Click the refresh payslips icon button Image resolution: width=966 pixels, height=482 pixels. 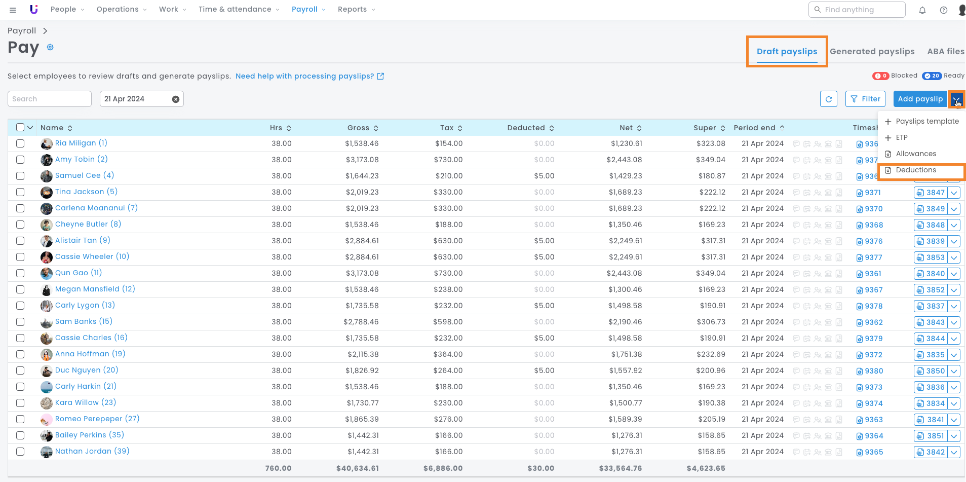point(828,99)
